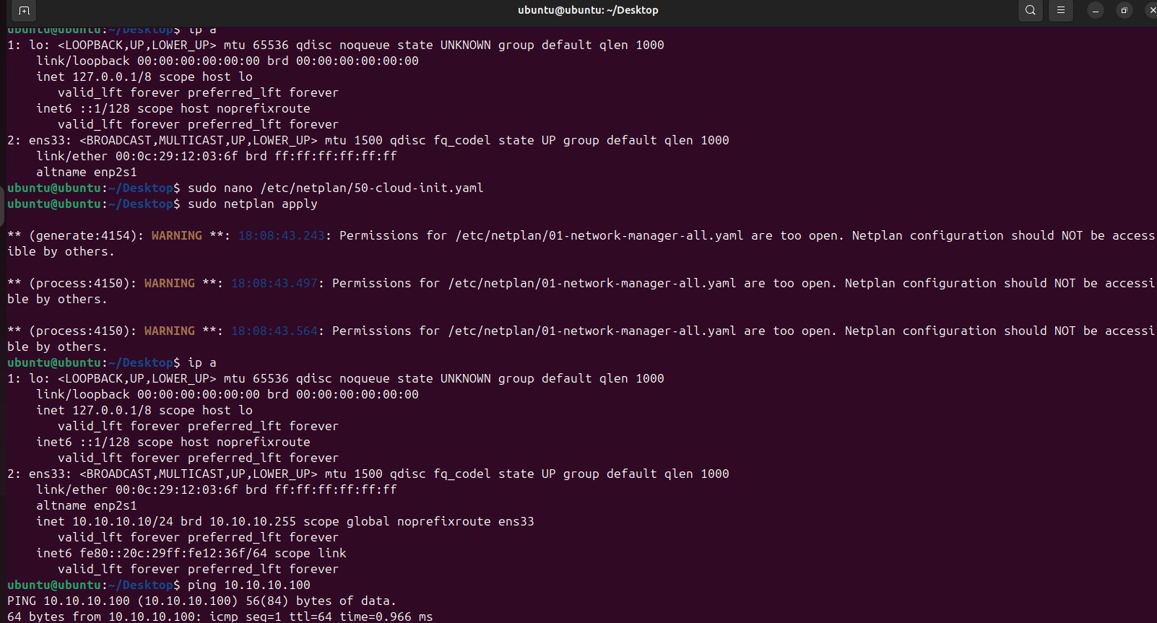
Task: Click the 'sudo netplan apply' command text
Action: pyautogui.click(x=252, y=204)
